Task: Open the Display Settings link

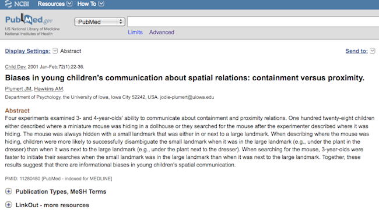Action: tap(28, 51)
